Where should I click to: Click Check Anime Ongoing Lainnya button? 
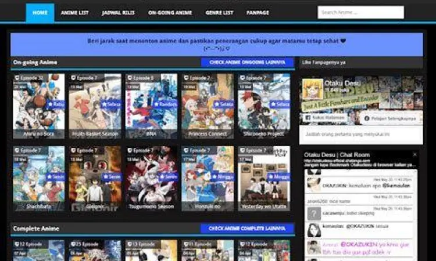247,62
